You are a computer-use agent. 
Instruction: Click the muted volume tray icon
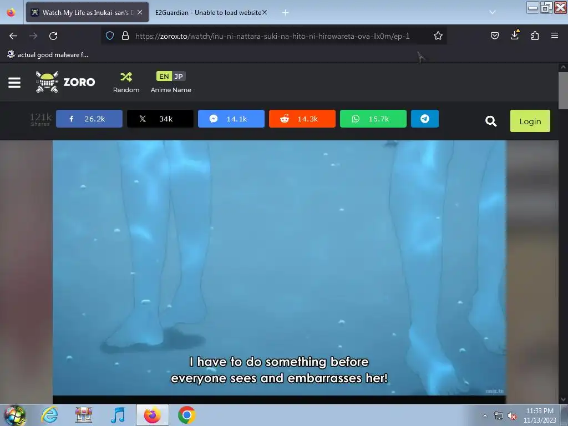click(x=512, y=416)
